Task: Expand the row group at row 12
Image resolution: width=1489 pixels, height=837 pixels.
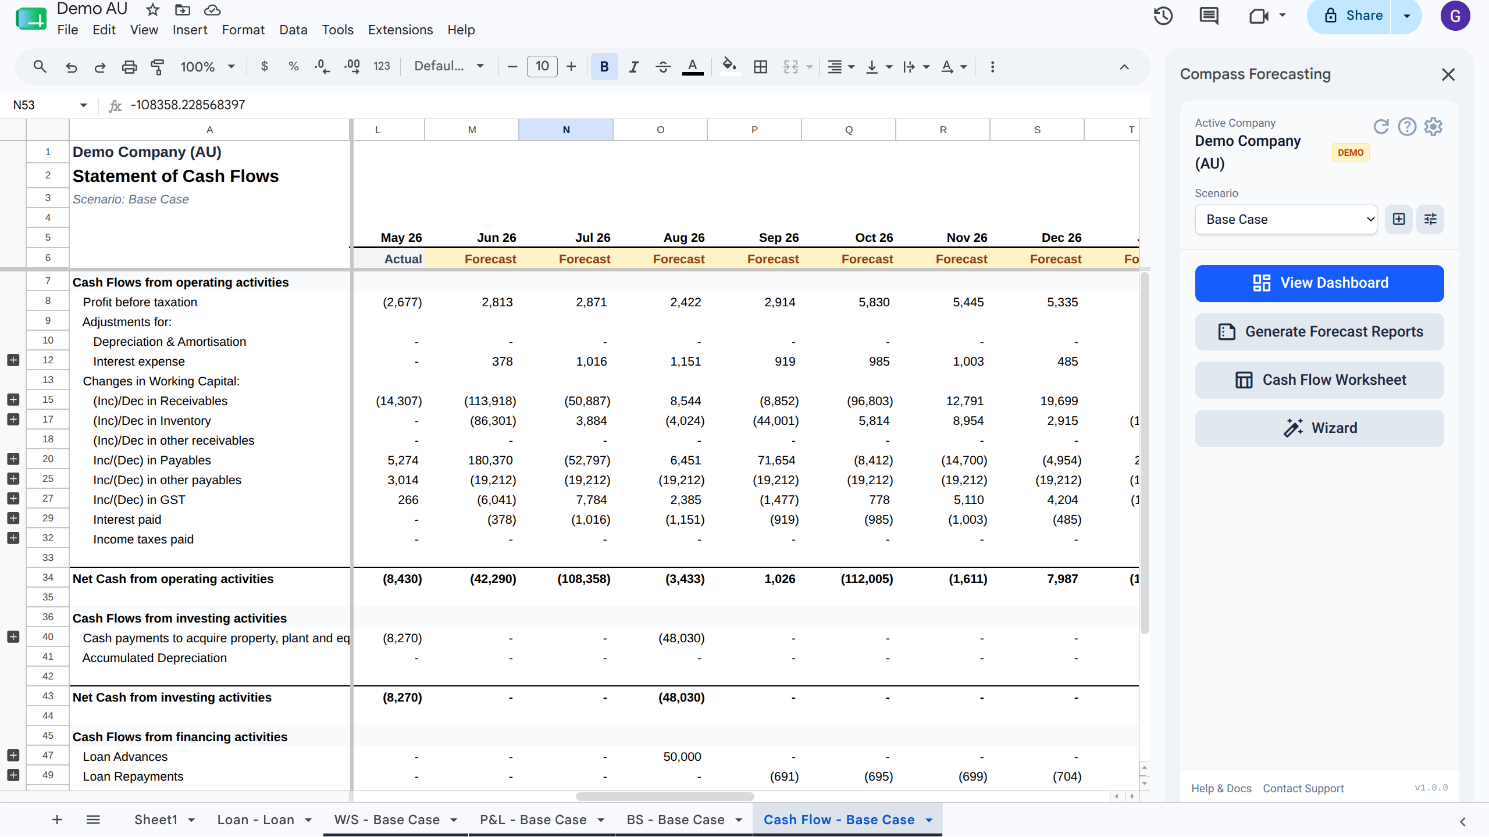Action: [13, 360]
